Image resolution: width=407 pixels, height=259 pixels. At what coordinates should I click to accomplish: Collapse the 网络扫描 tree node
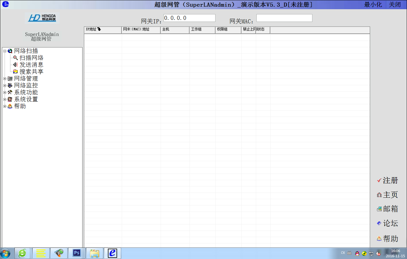pyautogui.click(x=5, y=51)
